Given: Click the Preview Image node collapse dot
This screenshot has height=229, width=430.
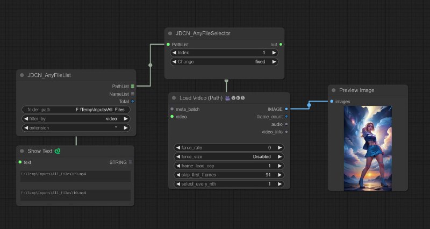Looking at the screenshot, I should pos(334,90).
